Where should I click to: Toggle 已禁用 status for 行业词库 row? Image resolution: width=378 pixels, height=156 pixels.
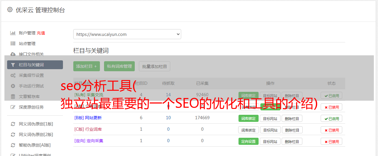[x=332, y=130]
